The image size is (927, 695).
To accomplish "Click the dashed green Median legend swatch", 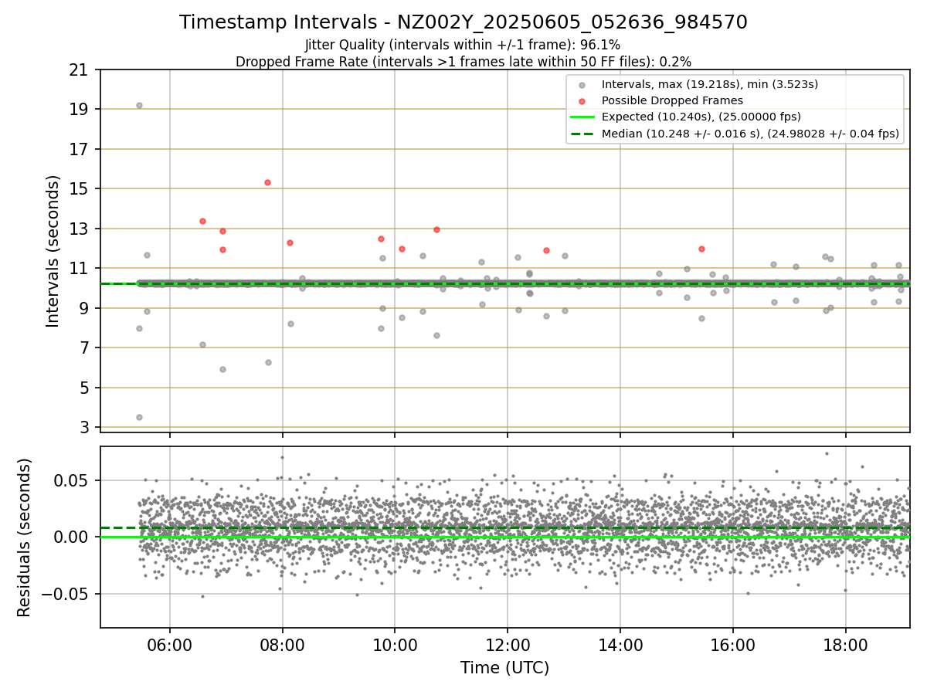I will (x=582, y=134).
